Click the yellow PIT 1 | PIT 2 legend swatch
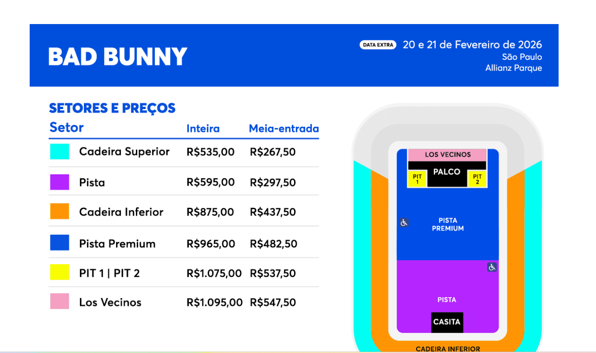 click(x=59, y=273)
